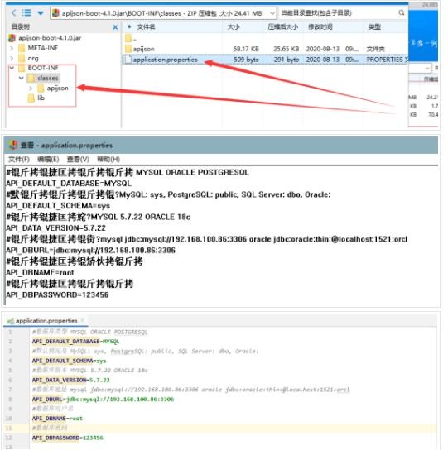The height and width of the screenshot is (450, 448).
Task: Click the 68.17 KB size cell
Action: click(x=246, y=49)
